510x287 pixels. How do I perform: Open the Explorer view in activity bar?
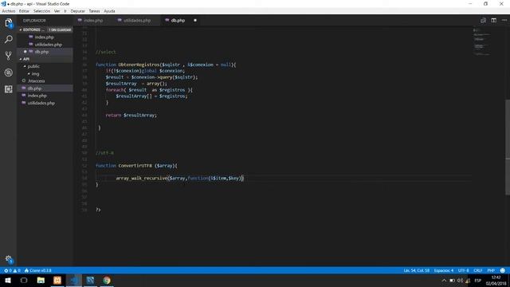[9, 23]
